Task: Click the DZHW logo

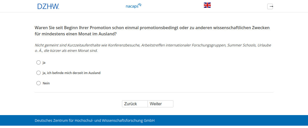Action: pos(48,6)
